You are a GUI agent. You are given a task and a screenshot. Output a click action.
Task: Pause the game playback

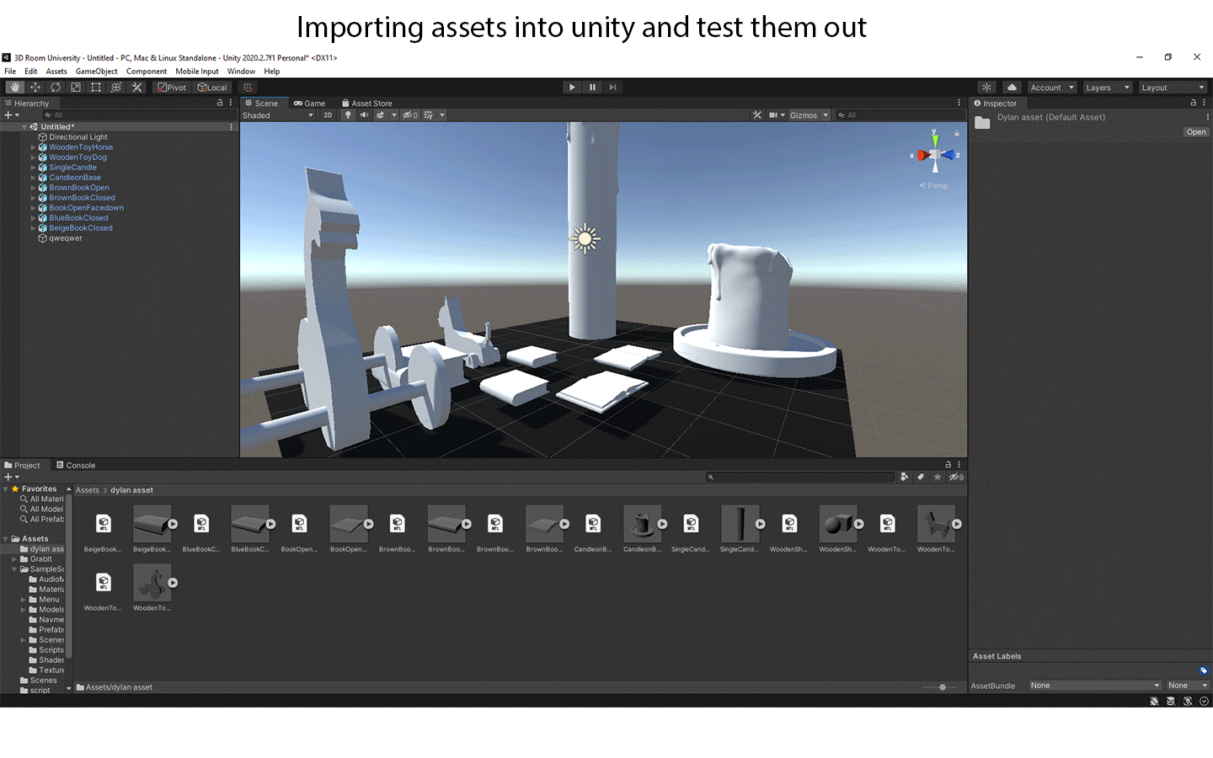pos(592,88)
